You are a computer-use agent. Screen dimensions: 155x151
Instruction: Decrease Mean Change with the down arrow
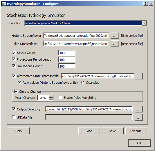pyautogui.click(x=51, y=99)
